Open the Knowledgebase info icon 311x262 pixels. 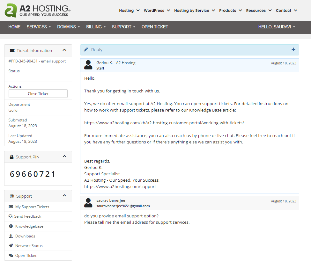(x=11, y=226)
